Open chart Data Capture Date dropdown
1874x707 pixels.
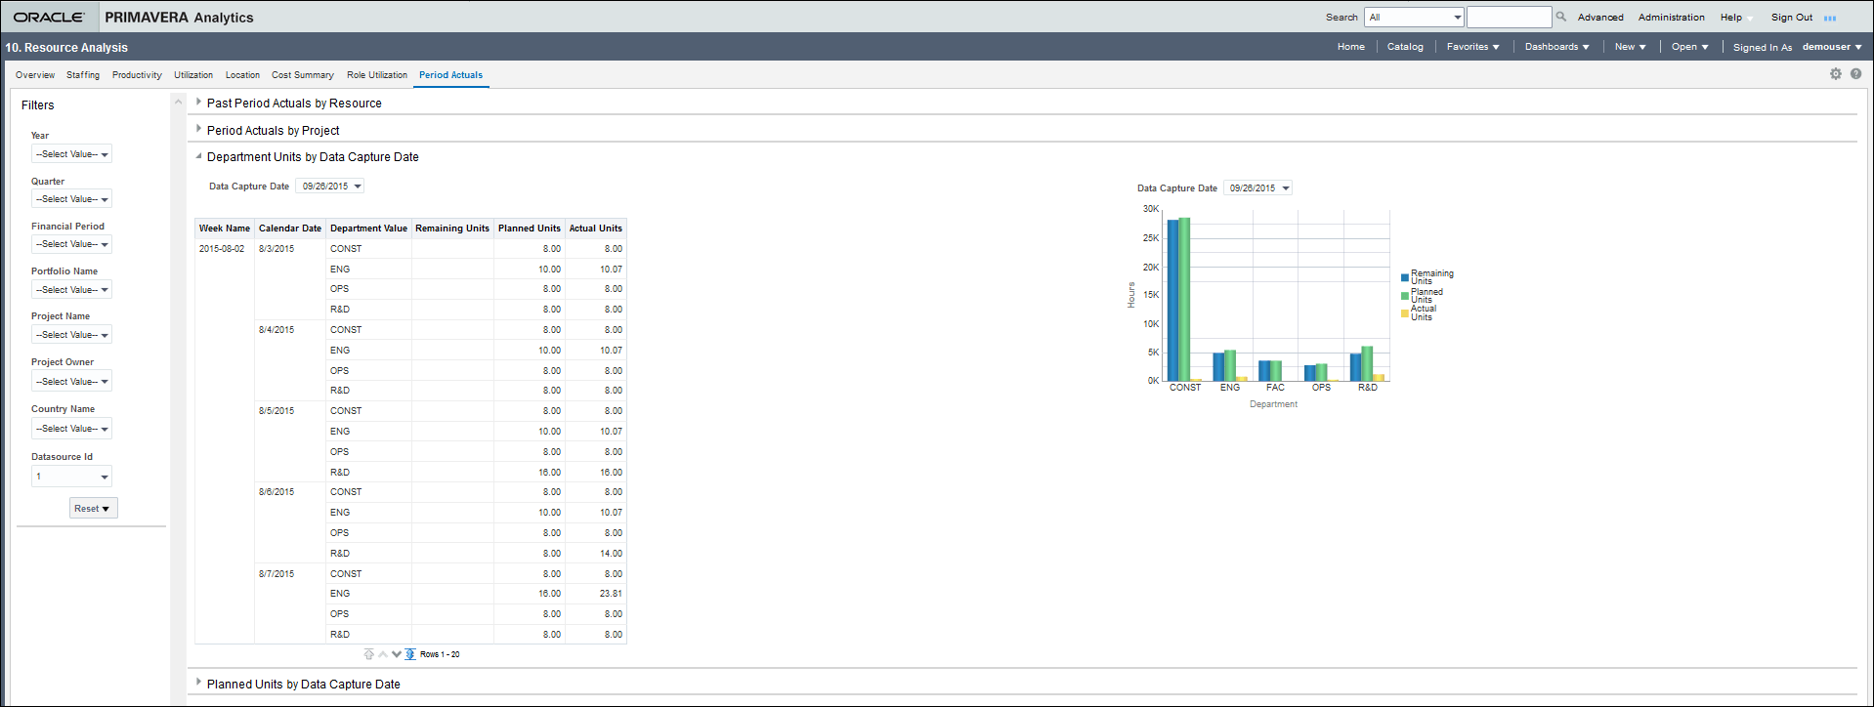(x=1258, y=188)
